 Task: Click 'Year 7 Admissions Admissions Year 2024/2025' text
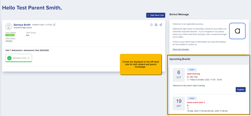coord(27,50)
